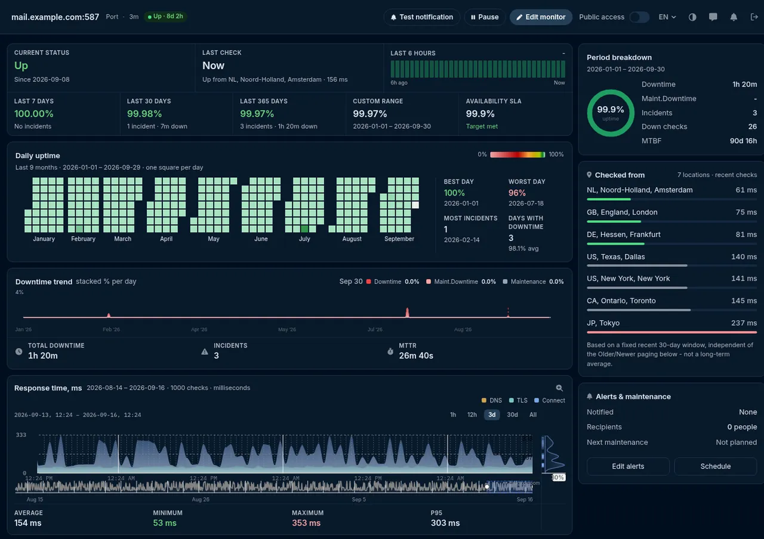Open the EN language dropdown

pyautogui.click(x=667, y=17)
